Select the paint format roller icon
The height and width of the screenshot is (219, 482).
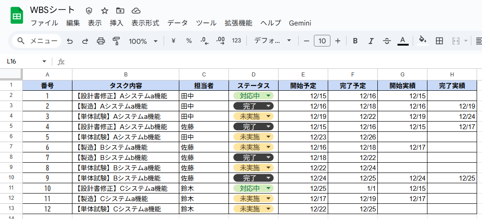pyautogui.click(x=116, y=41)
